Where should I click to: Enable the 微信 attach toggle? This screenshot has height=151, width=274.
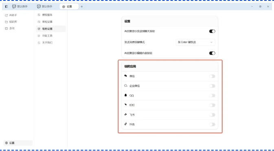click(x=212, y=76)
